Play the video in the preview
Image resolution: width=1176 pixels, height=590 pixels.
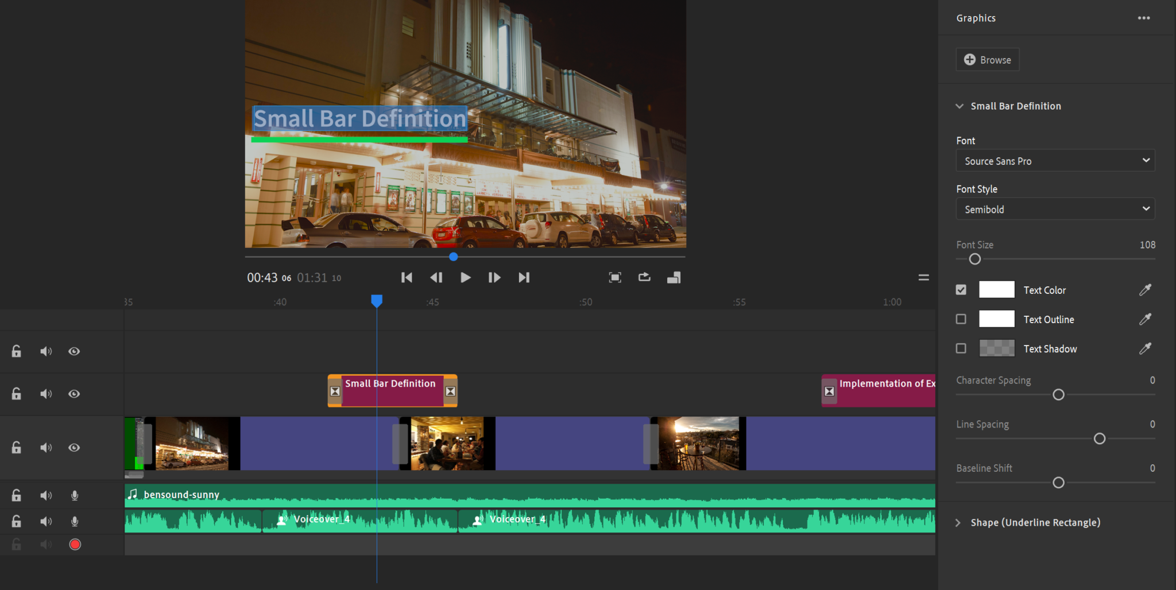pos(465,277)
